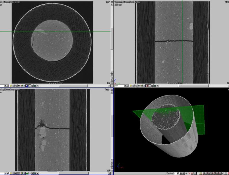Click the light bulb icon in Right view toolbar
229x175 pixels.
131,86
